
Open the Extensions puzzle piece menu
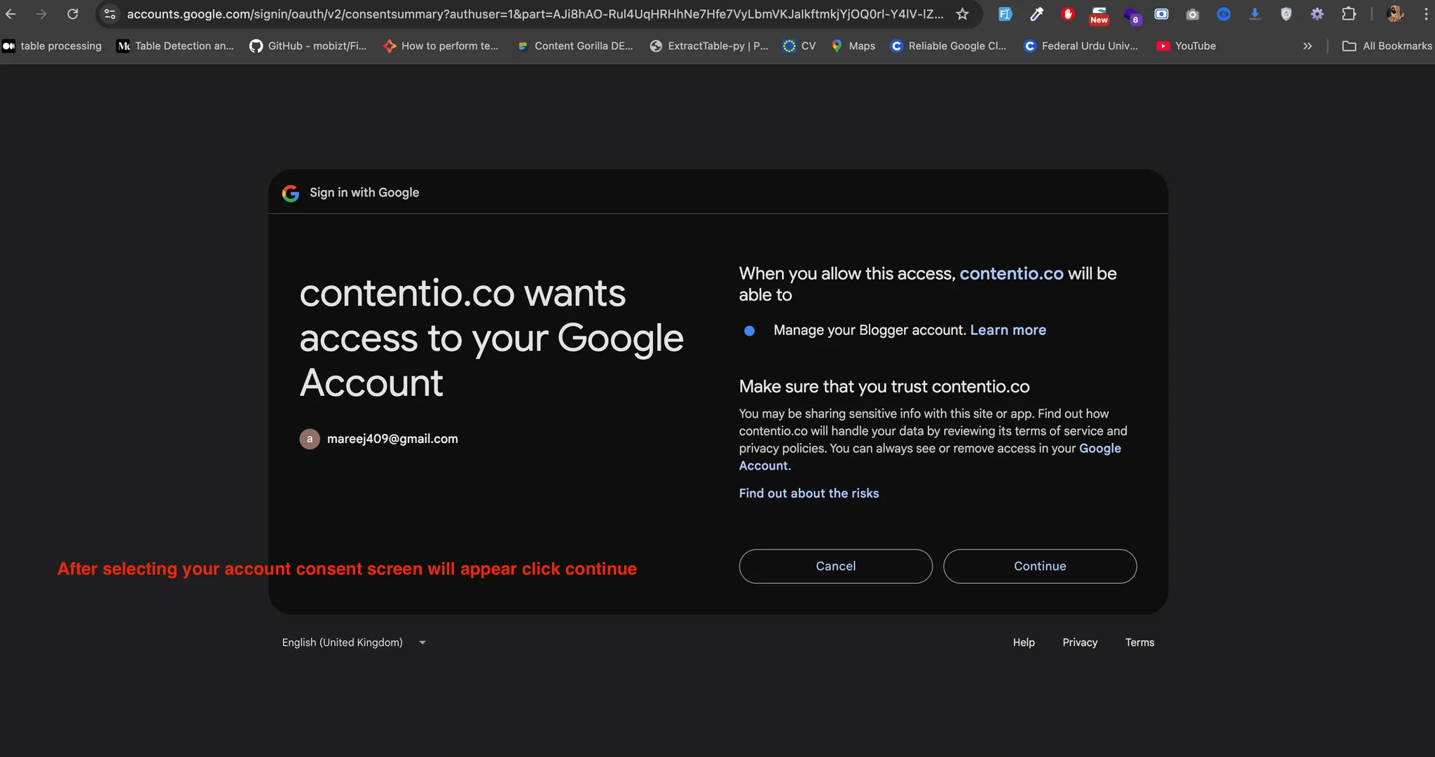click(x=1349, y=14)
